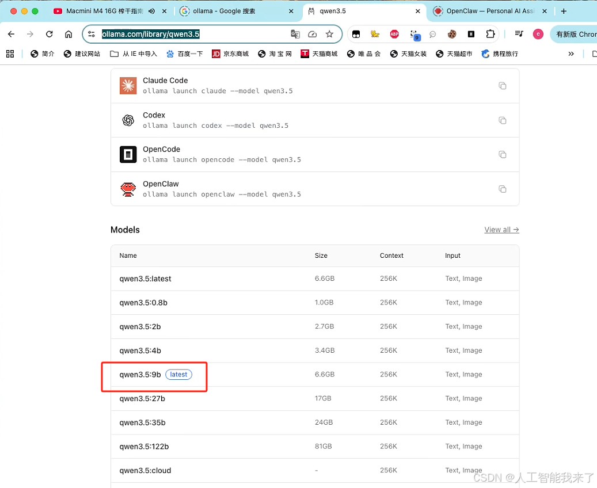
Task: Copy the OpenCode launch command
Action: (x=502, y=155)
